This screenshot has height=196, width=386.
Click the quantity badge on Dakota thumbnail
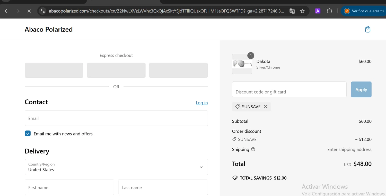[x=251, y=55]
